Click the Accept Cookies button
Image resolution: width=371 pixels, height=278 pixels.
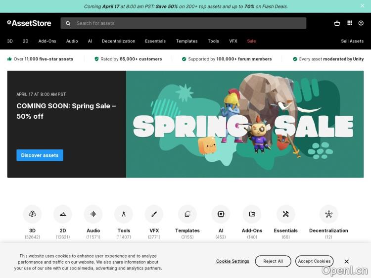click(314, 261)
